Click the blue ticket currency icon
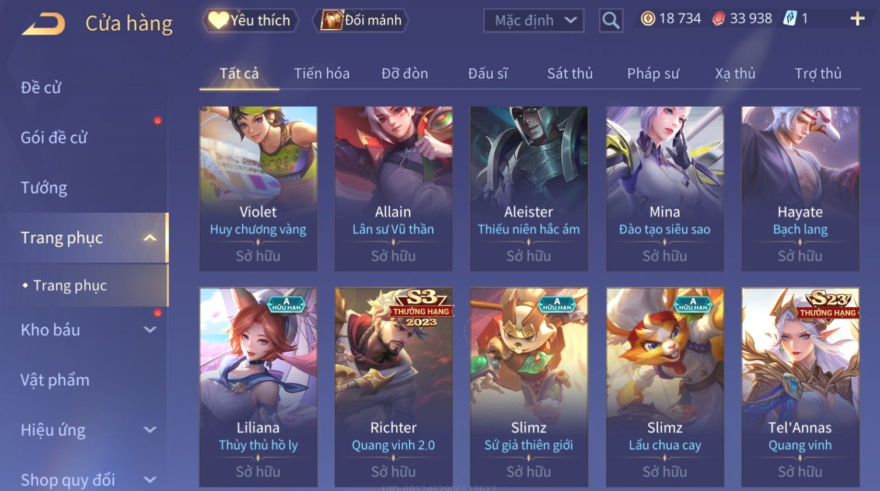The width and height of the screenshot is (880, 491). tap(790, 19)
